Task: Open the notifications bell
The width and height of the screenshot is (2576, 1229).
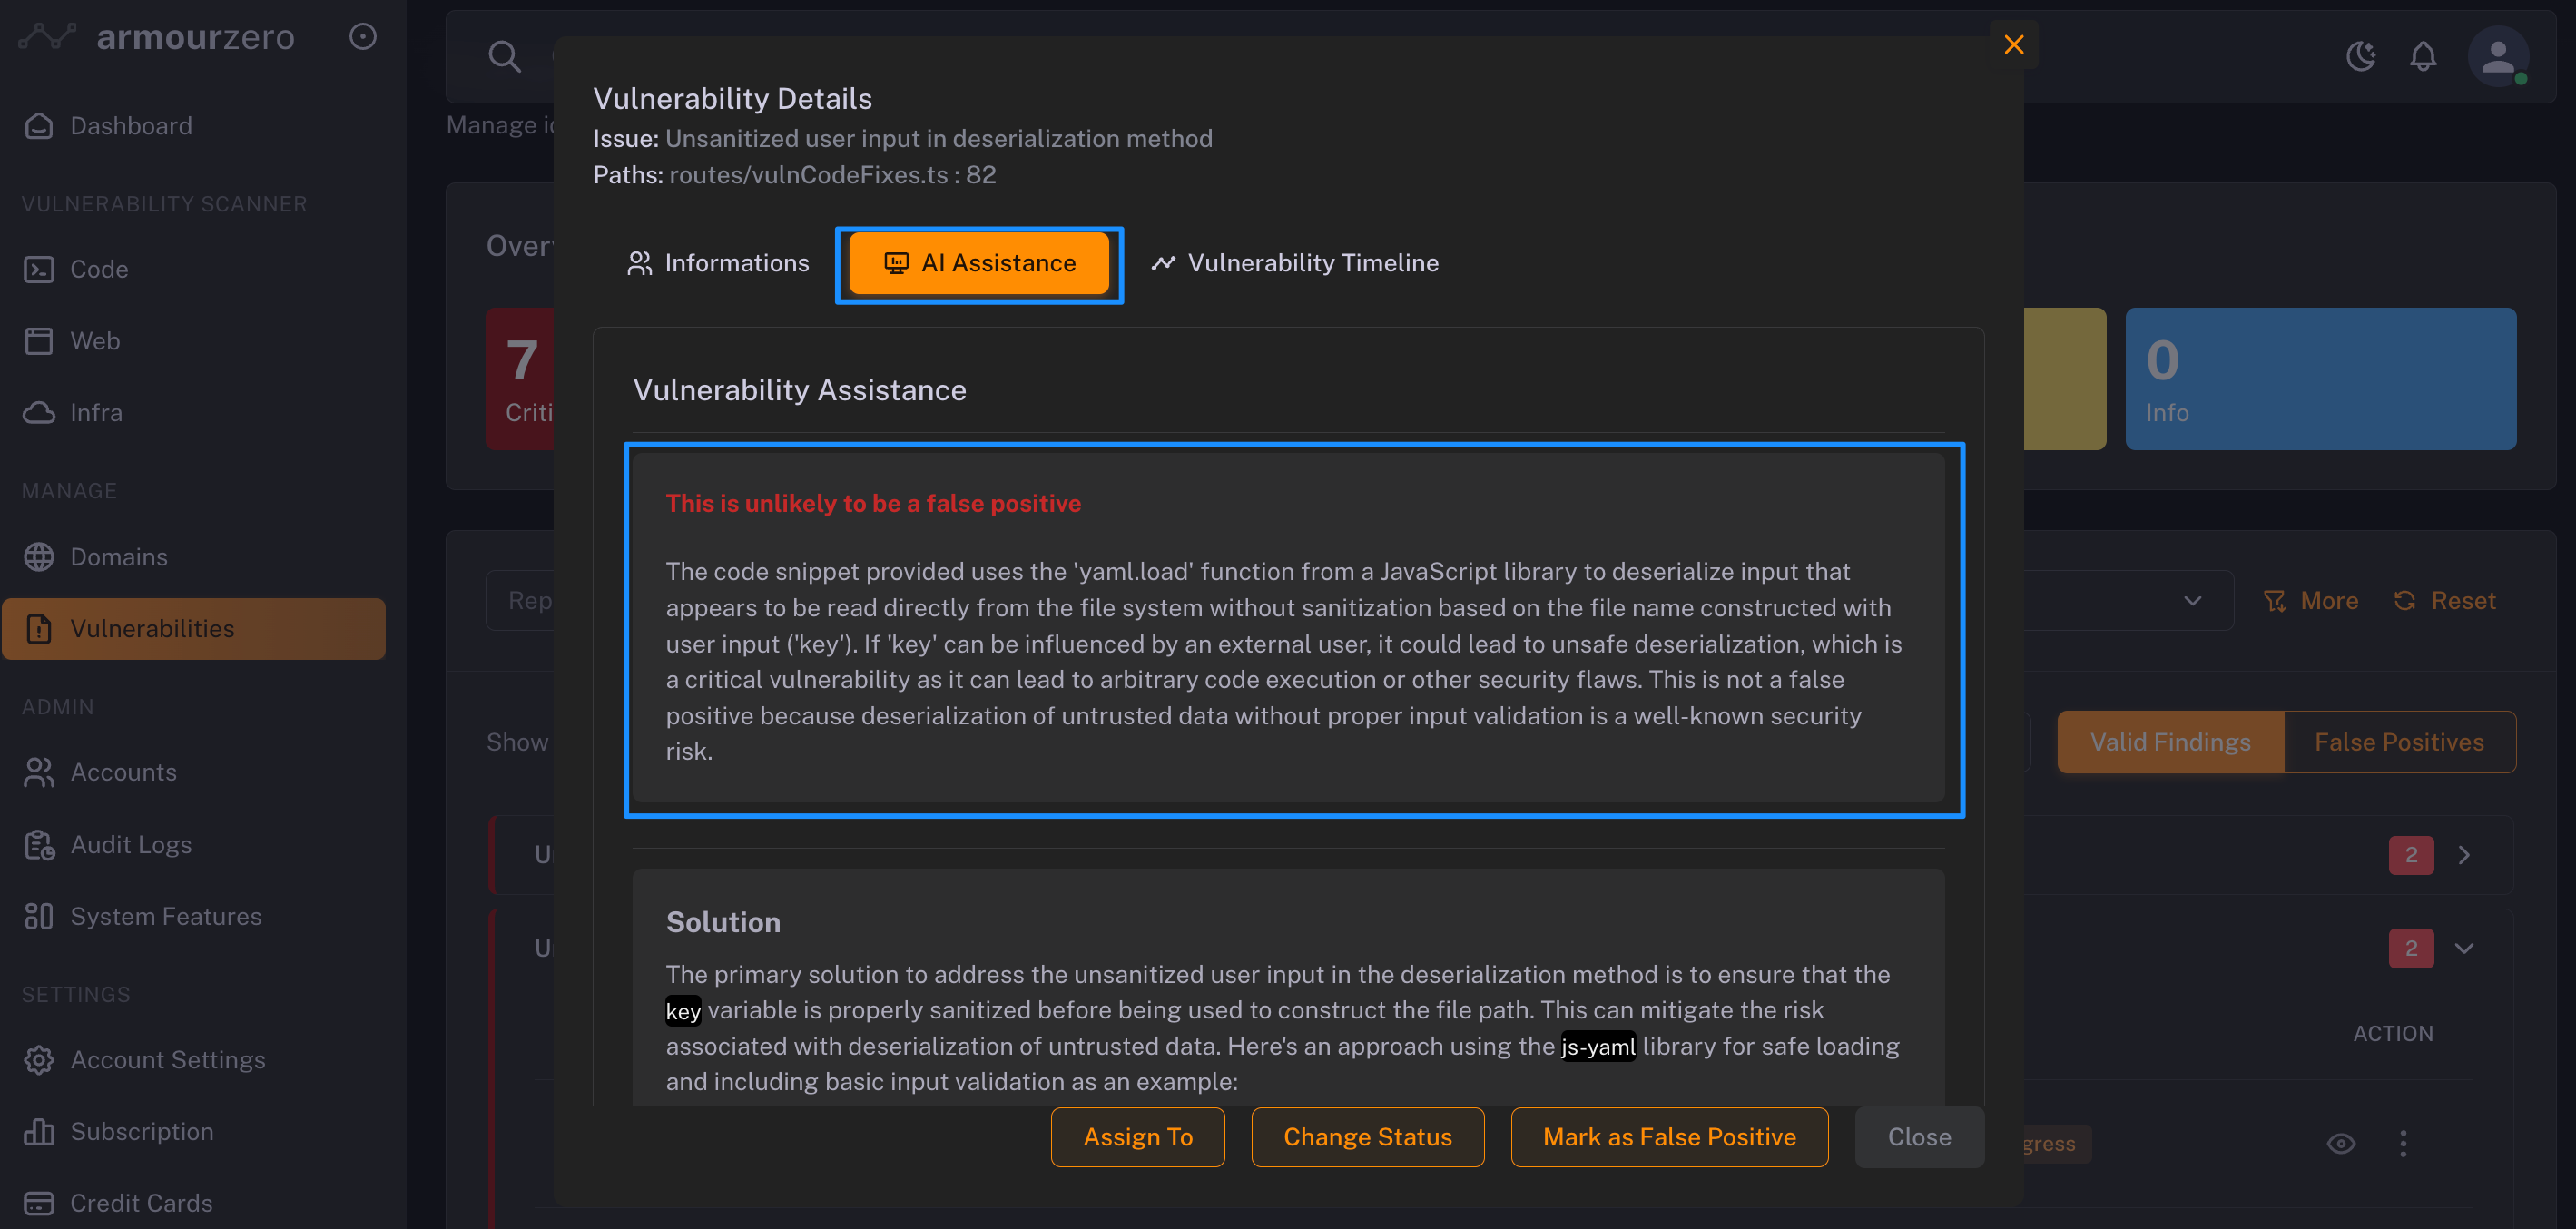Action: [2422, 56]
